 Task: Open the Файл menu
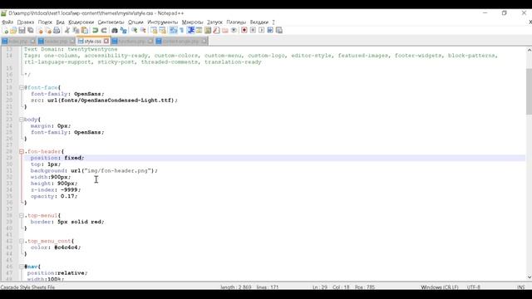click(7, 22)
